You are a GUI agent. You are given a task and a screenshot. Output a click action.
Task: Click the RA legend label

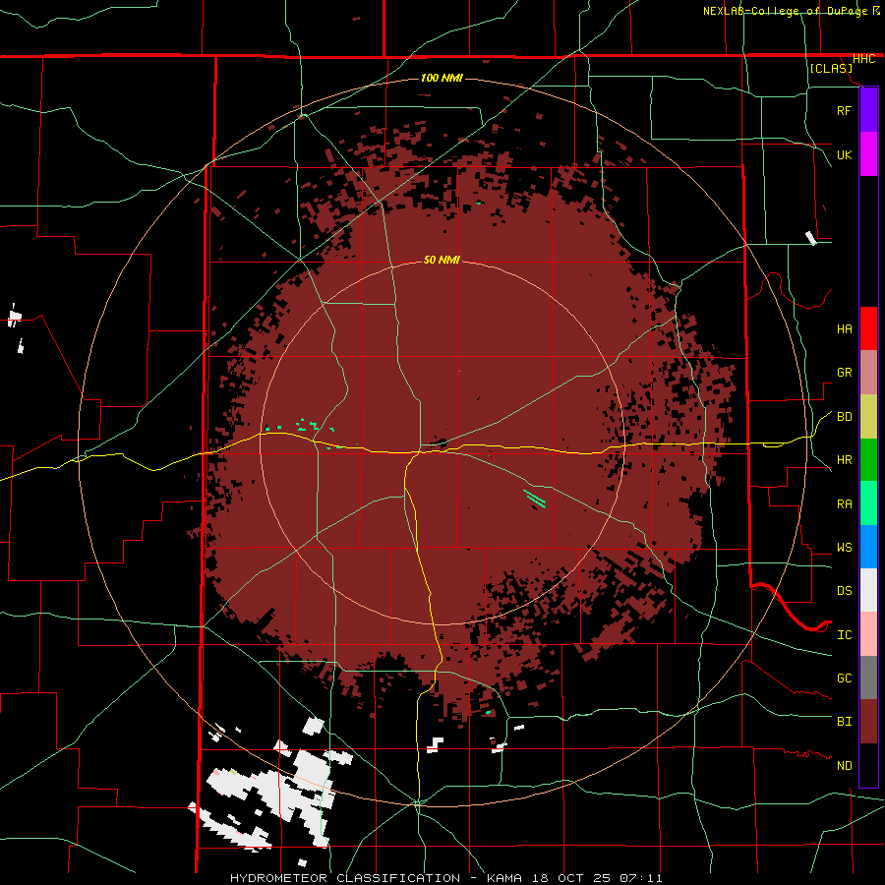coord(844,504)
